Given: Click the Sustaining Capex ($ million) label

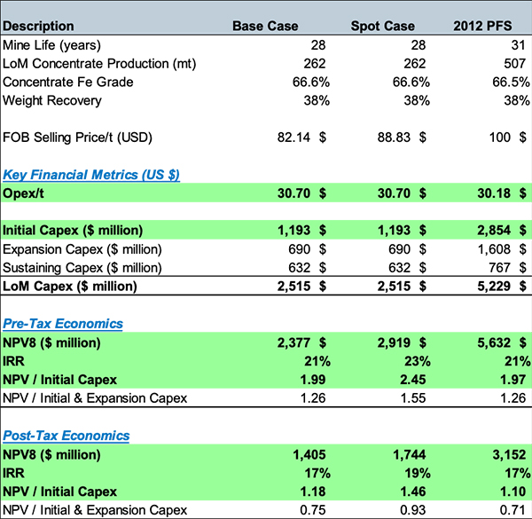Looking at the screenshot, I should click(82, 268).
